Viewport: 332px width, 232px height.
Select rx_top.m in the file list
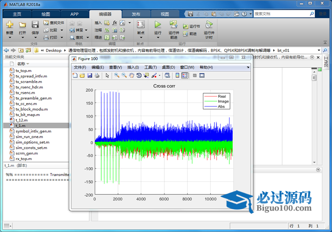coord(24,159)
